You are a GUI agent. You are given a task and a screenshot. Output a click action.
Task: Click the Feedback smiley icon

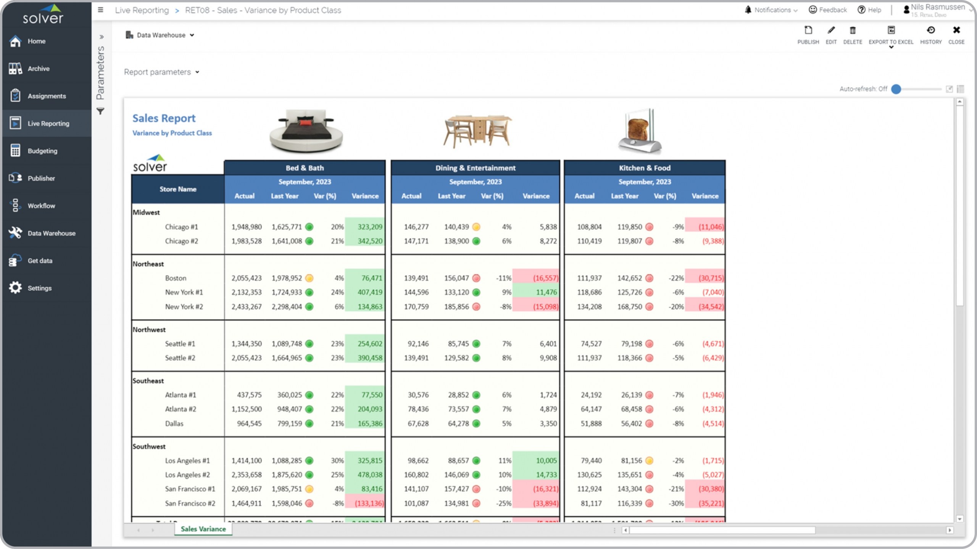click(x=813, y=10)
